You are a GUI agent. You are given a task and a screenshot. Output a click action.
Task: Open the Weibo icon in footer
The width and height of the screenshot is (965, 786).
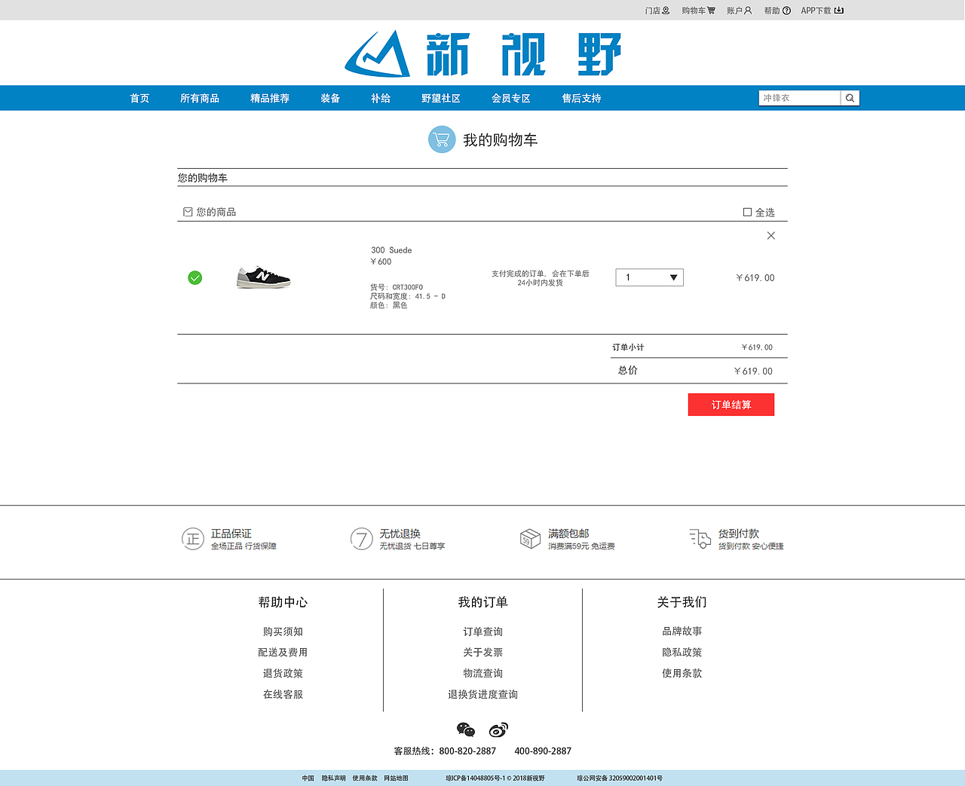click(x=498, y=729)
